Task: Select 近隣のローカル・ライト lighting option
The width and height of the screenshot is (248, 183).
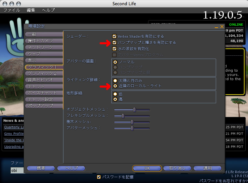Action: 115,86
